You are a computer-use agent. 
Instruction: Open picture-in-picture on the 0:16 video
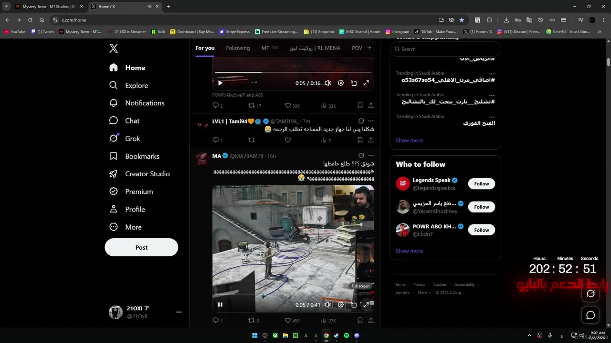[354, 83]
